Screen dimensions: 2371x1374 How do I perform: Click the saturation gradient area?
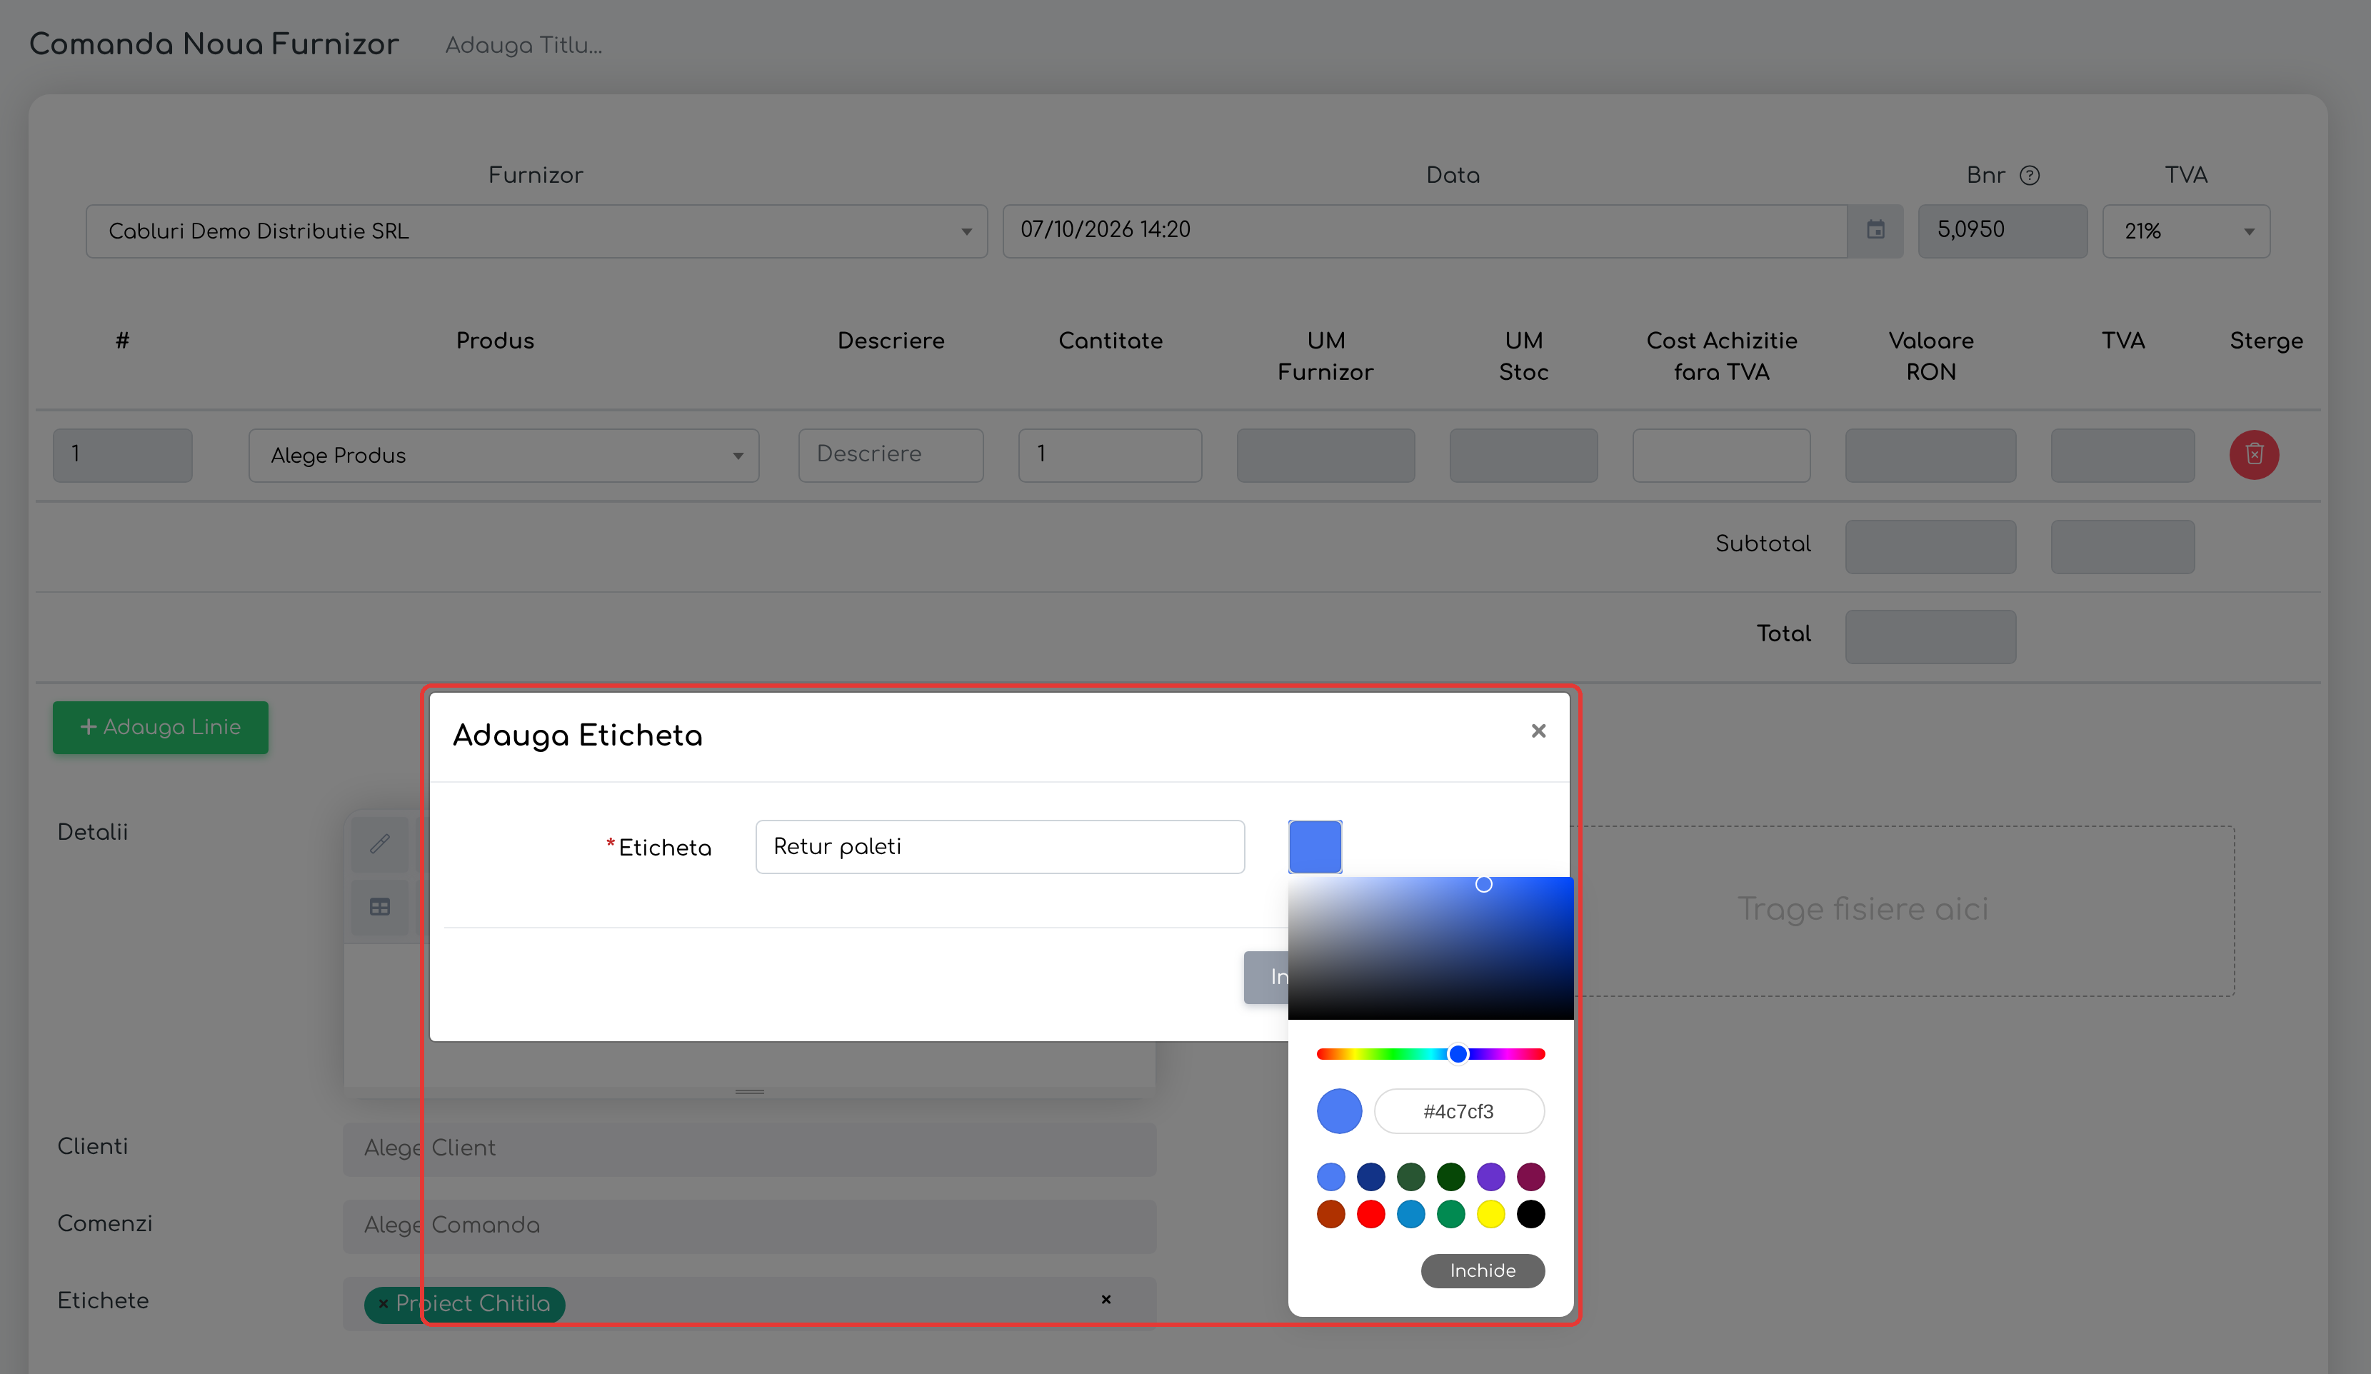pyautogui.click(x=1431, y=948)
